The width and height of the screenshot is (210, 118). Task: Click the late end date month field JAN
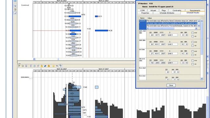pos(156,63)
